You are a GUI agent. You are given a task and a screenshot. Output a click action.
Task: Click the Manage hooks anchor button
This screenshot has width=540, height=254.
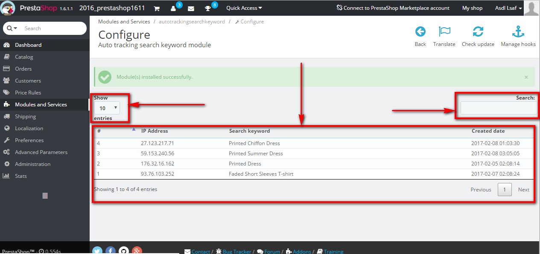(x=518, y=36)
